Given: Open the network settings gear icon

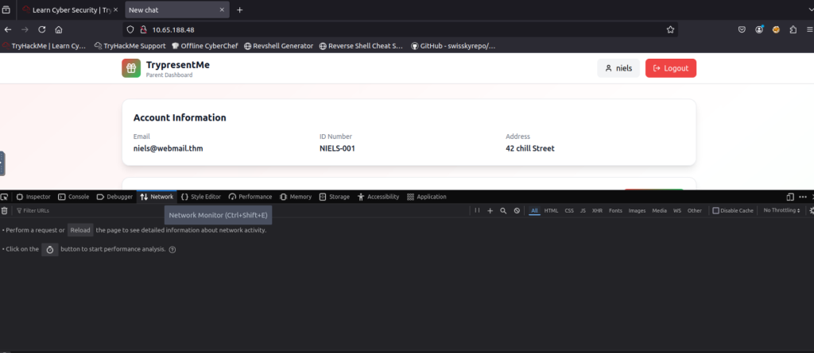Looking at the screenshot, I should click(810, 211).
